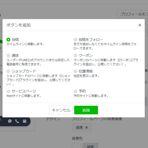Click the プロフィール button at top right
Screen dimensions: 148x148
click(x=133, y=14)
